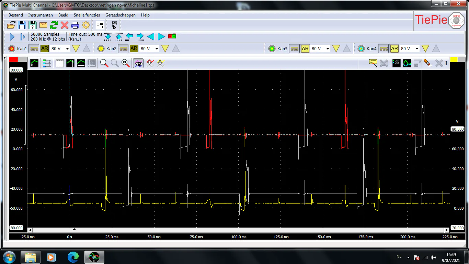Toggle Kan1 auto-ranging AR button
This screenshot has width=469, height=264.
45,48
